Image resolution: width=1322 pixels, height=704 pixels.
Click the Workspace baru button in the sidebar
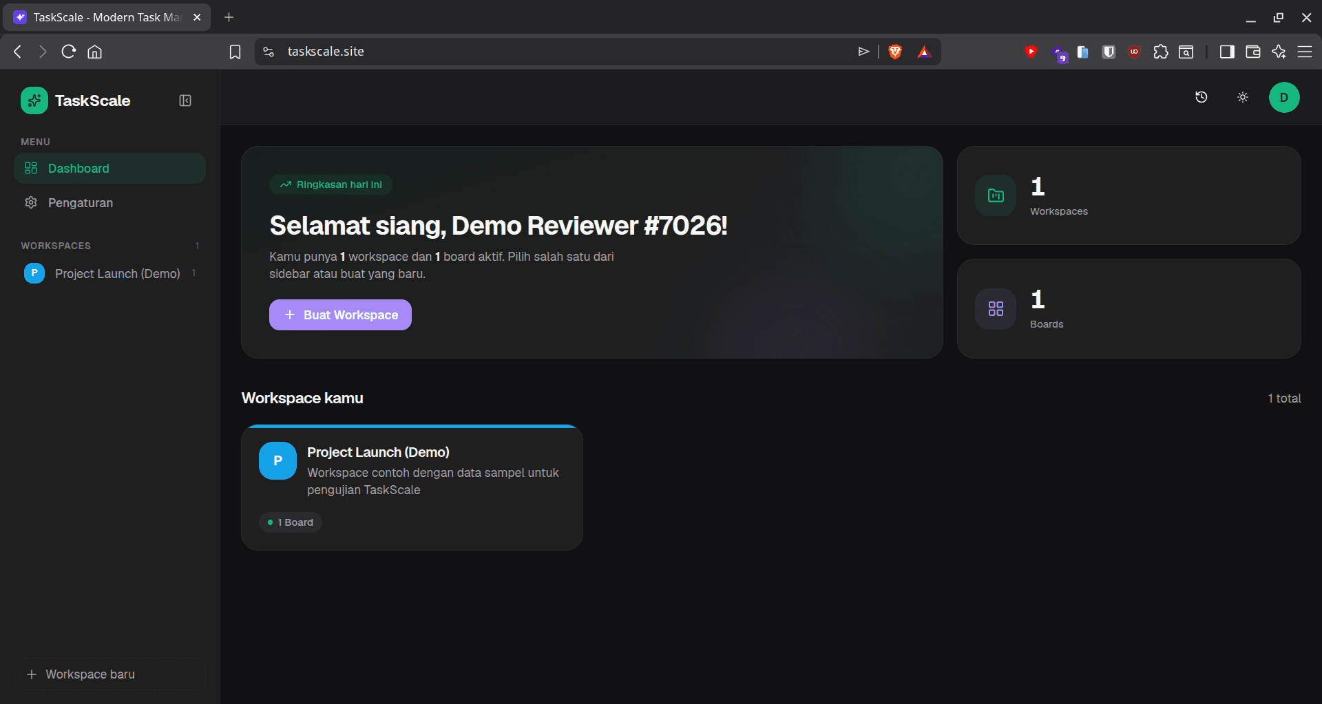(109, 674)
